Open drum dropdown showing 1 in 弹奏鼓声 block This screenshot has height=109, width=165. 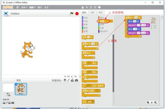[139, 25]
